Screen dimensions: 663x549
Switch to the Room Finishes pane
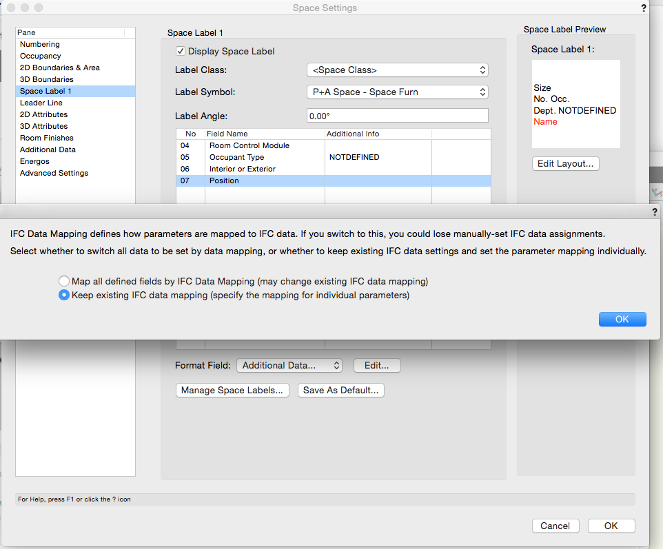tap(47, 138)
